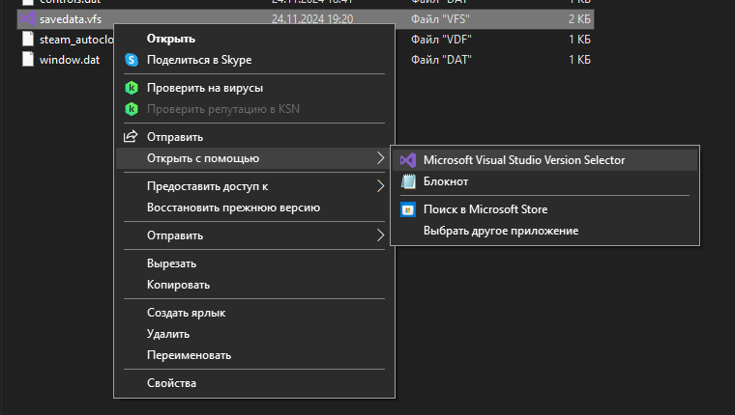Viewport: 735px width, 415px height.
Task: Select the 'window.dat' file name
Action: (x=70, y=60)
